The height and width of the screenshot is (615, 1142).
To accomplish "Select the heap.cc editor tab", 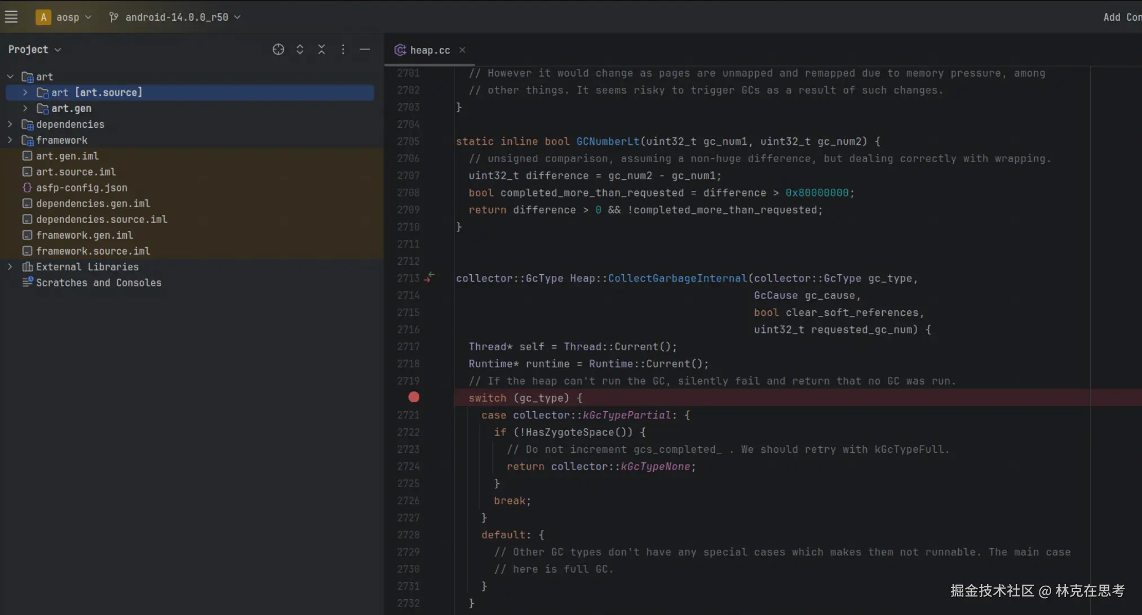I will pos(429,50).
